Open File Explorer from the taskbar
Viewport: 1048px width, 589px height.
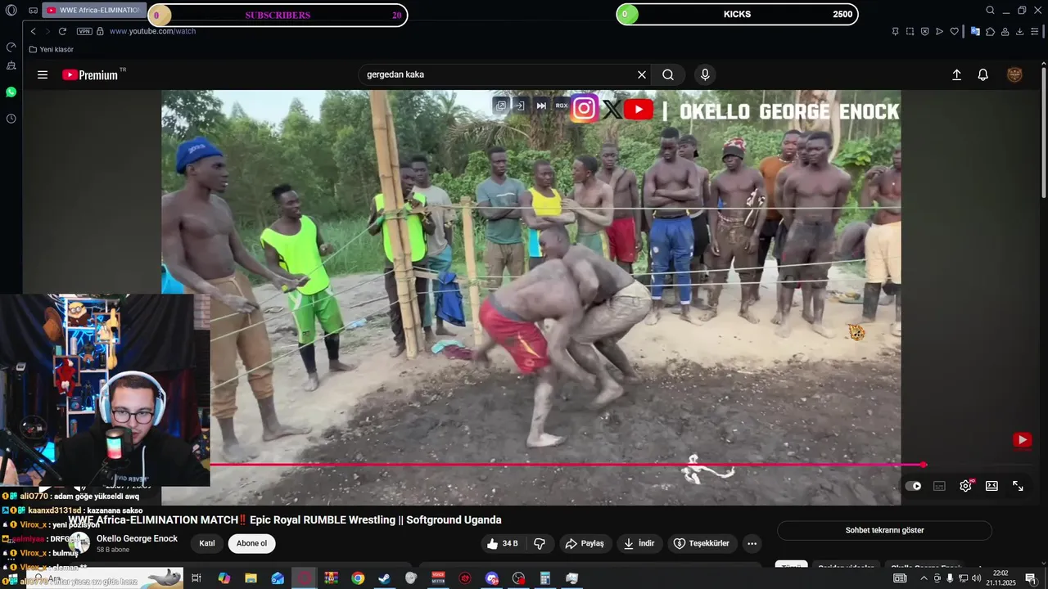[x=251, y=578]
